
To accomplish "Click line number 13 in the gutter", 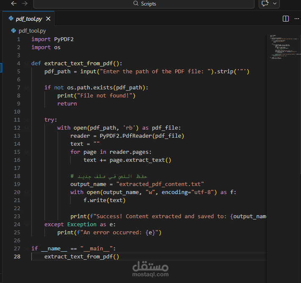I will click(17, 136).
